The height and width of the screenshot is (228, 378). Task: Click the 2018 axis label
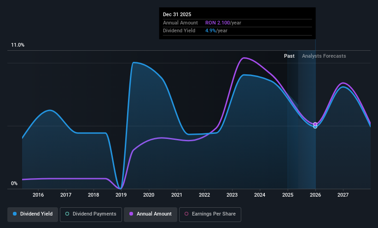click(x=93, y=195)
